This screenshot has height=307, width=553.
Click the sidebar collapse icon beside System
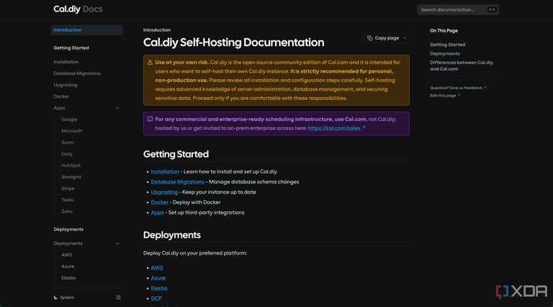coord(119,298)
